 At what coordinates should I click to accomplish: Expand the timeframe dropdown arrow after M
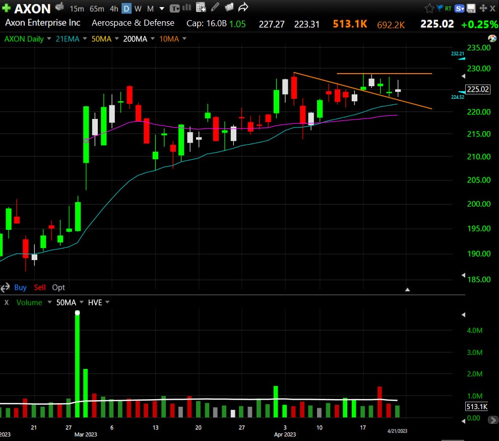[162, 9]
